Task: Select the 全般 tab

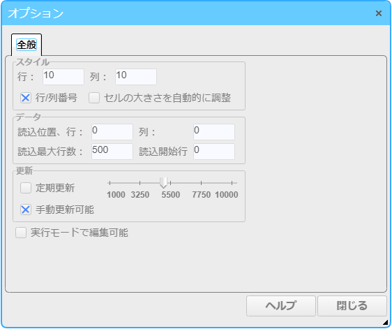Action: tap(27, 45)
